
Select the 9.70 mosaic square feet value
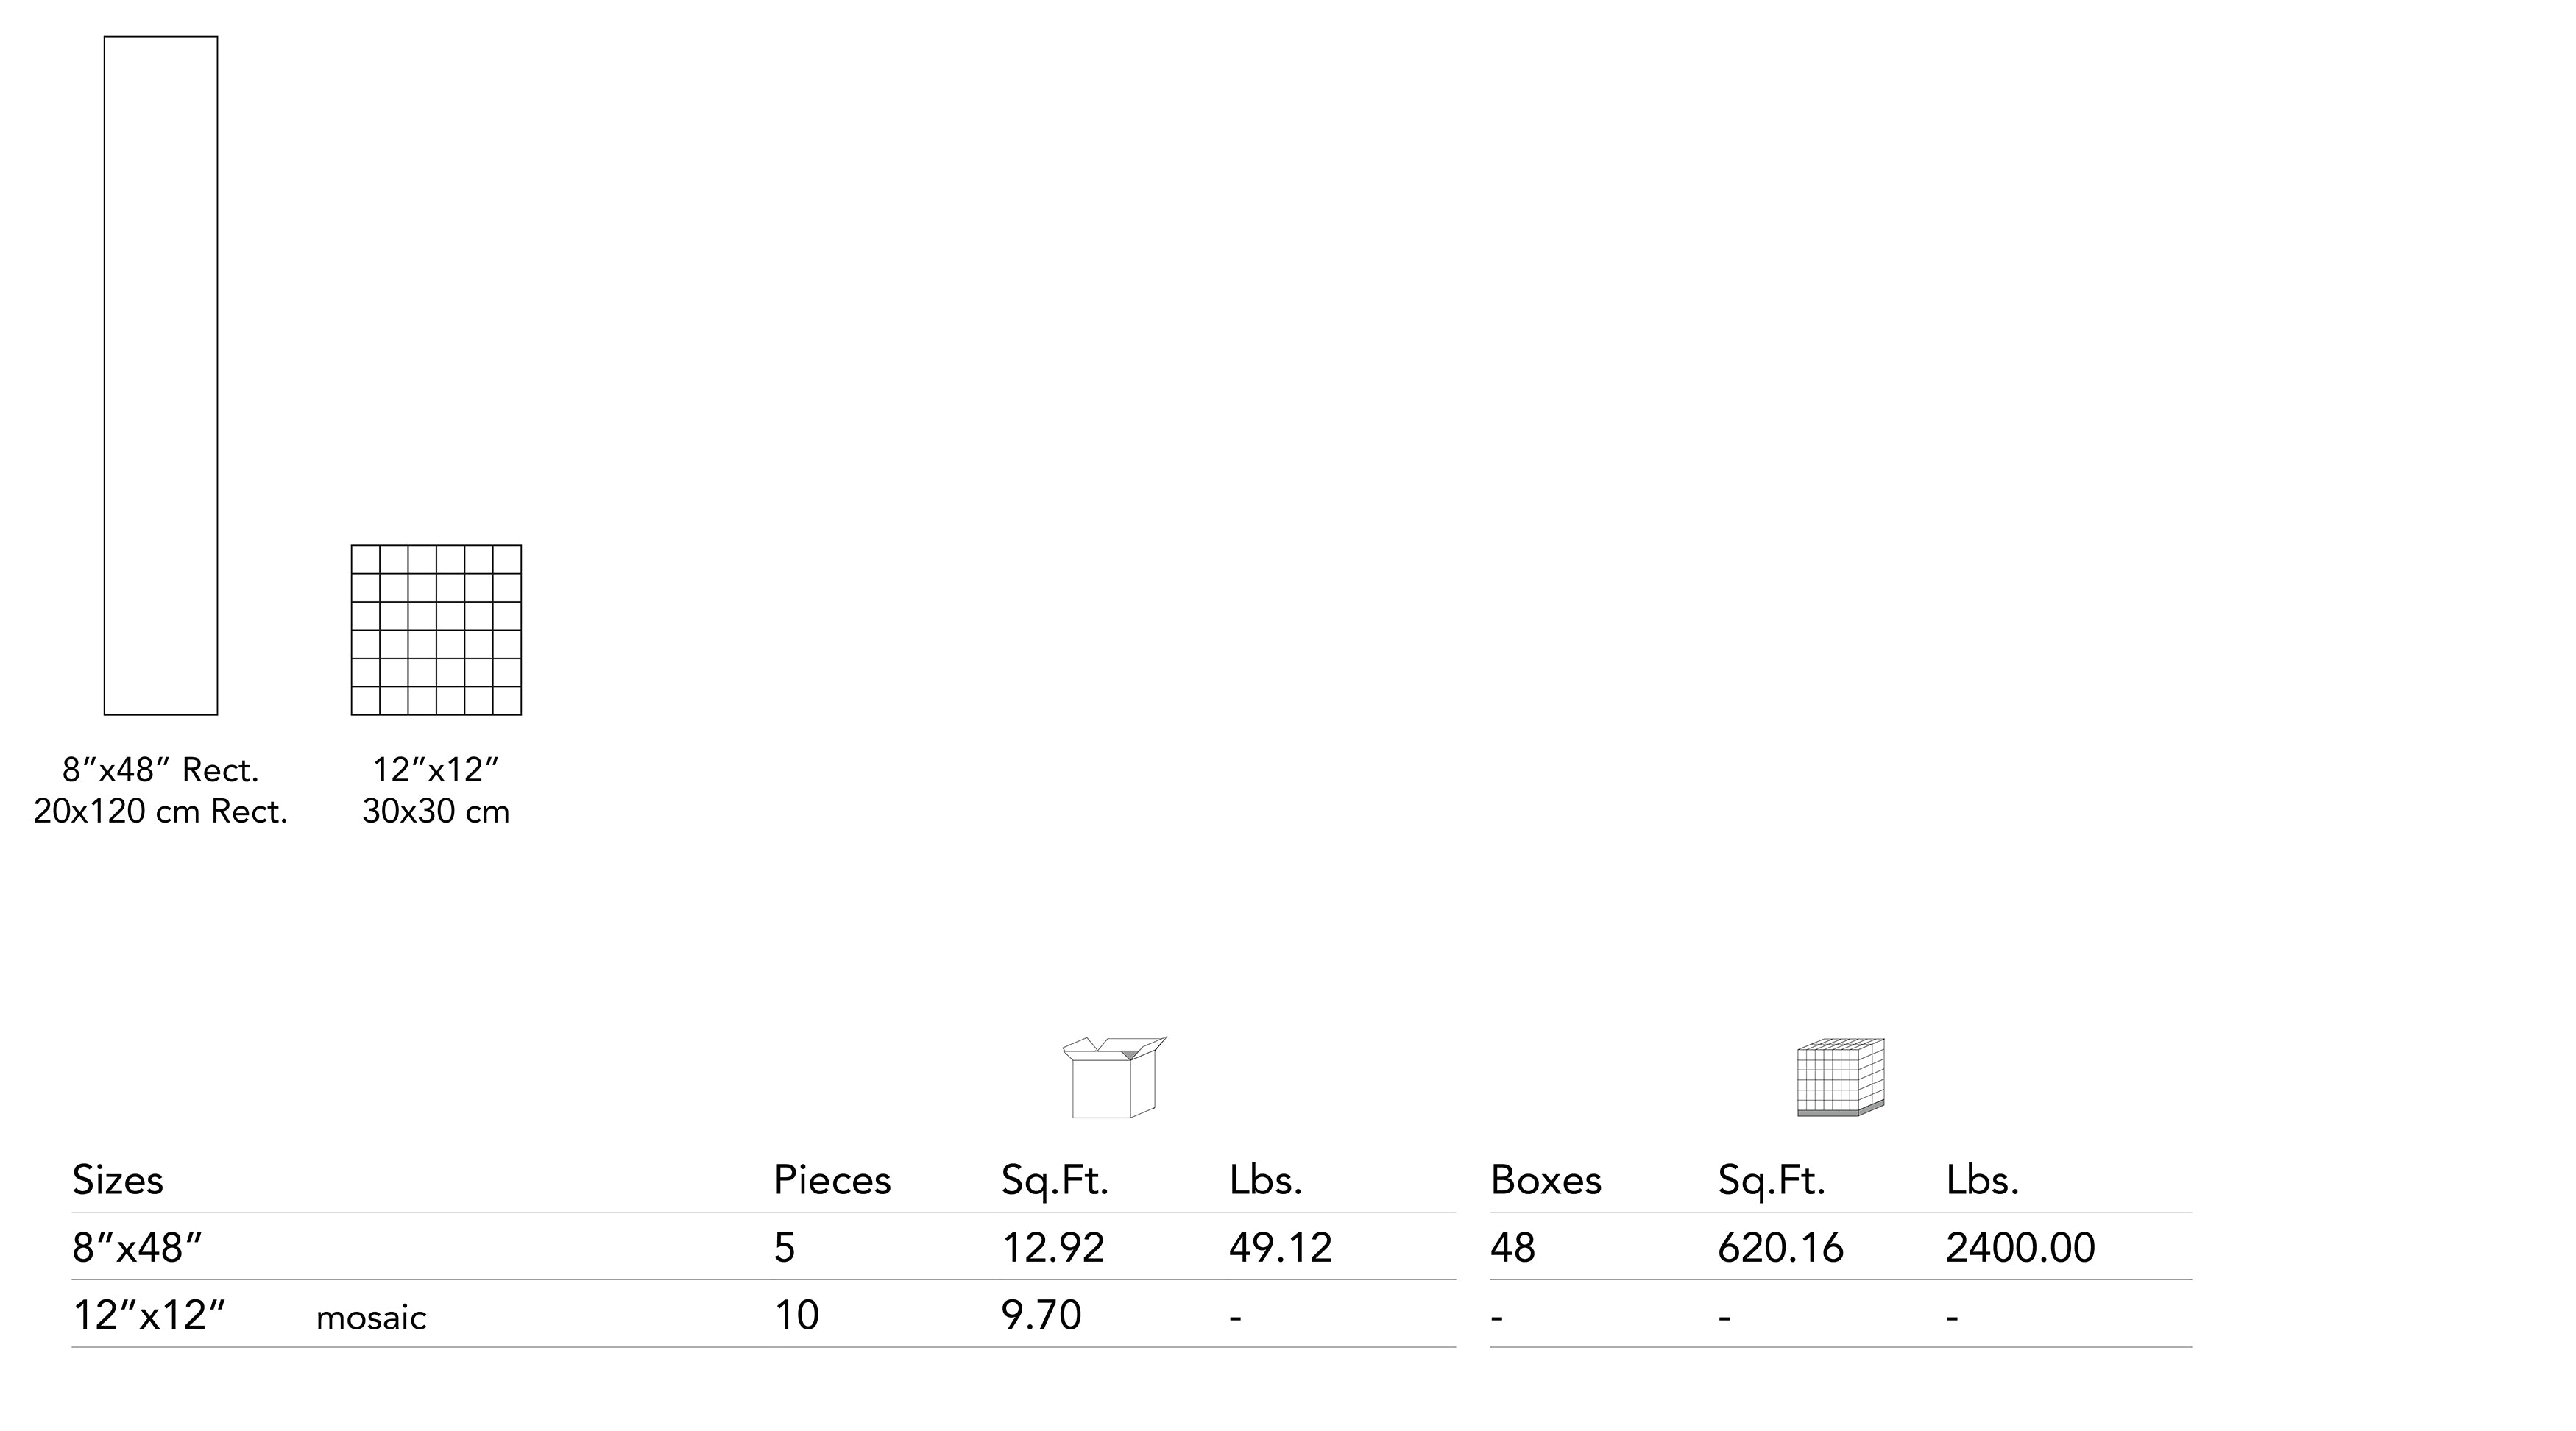tap(1041, 1315)
